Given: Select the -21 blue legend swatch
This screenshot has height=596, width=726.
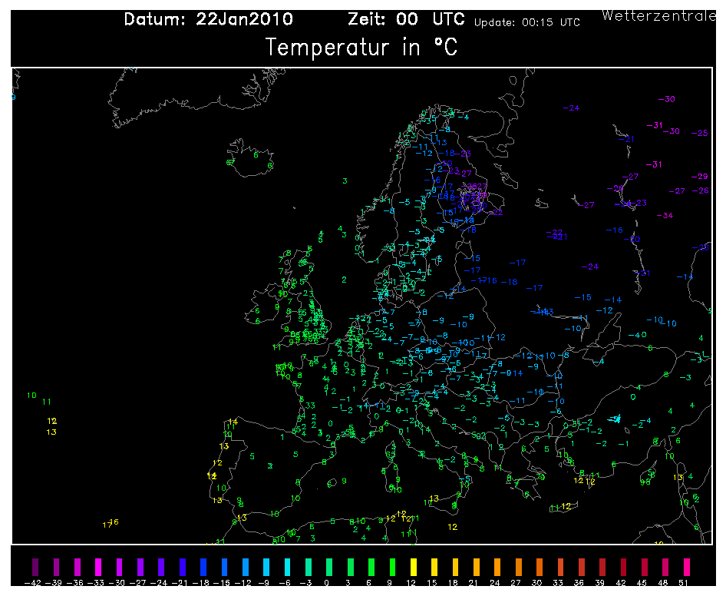Looking at the screenshot, I should pyautogui.click(x=182, y=568).
